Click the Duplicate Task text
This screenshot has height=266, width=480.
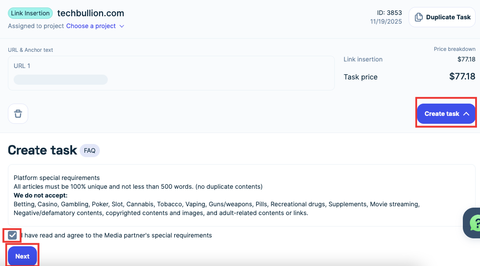pos(448,17)
